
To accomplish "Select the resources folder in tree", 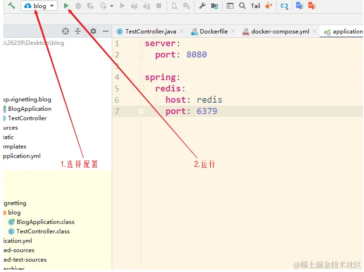I will pyautogui.click(x=10, y=128).
